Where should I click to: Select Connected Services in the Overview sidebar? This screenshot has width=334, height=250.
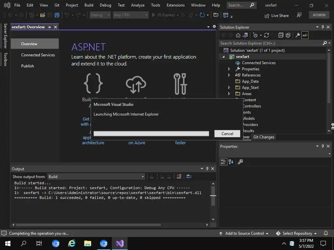[38, 55]
